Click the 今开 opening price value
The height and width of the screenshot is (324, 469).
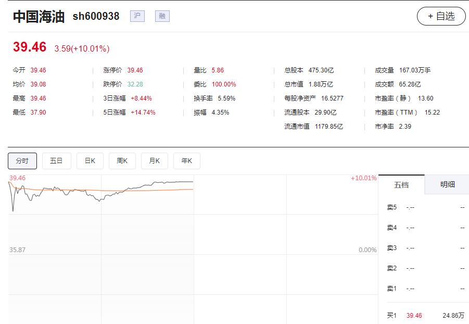(x=39, y=70)
